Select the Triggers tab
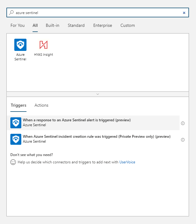The image size is (196, 224). coord(19,105)
